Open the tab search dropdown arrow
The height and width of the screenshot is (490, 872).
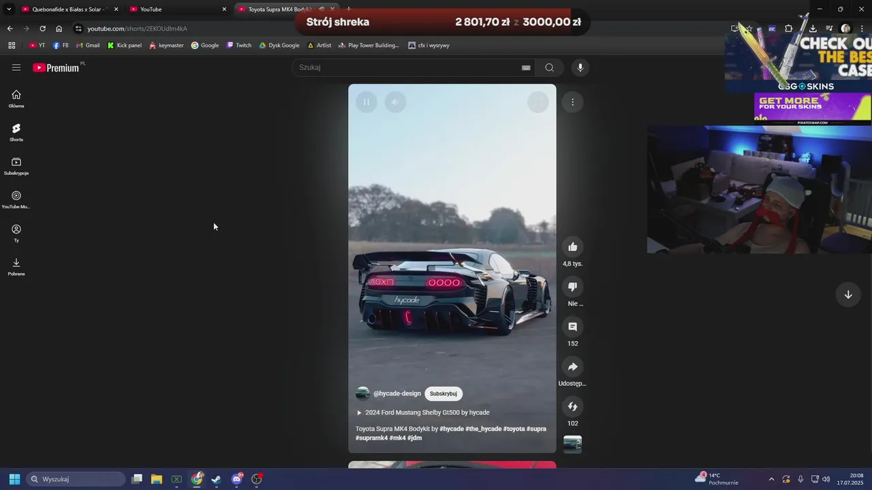click(x=8, y=10)
